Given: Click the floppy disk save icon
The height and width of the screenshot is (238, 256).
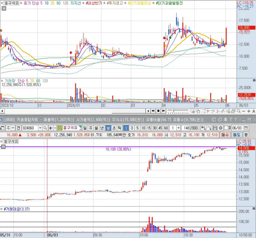Looking at the screenshot, I should (215, 128).
